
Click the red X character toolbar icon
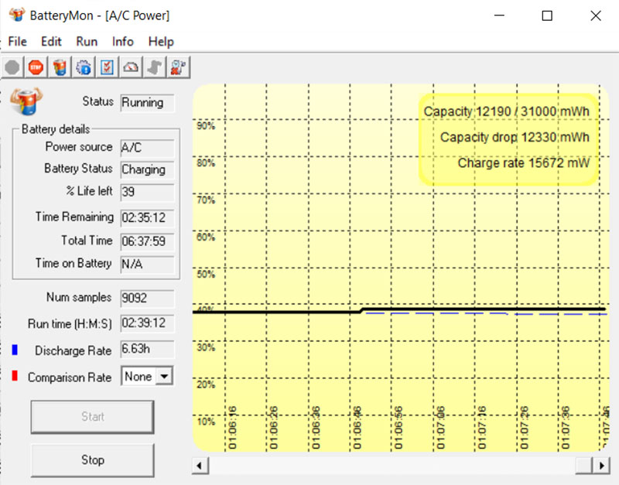pos(179,67)
